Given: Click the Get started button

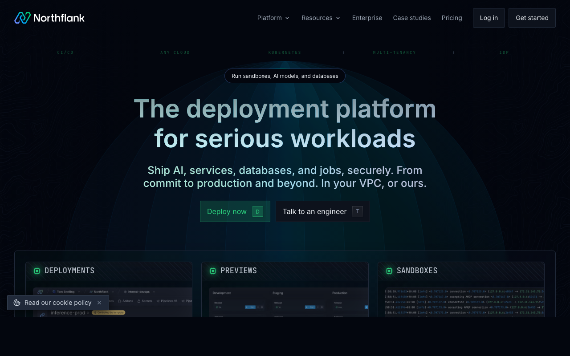Looking at the screenshot, I should (532, 18).
